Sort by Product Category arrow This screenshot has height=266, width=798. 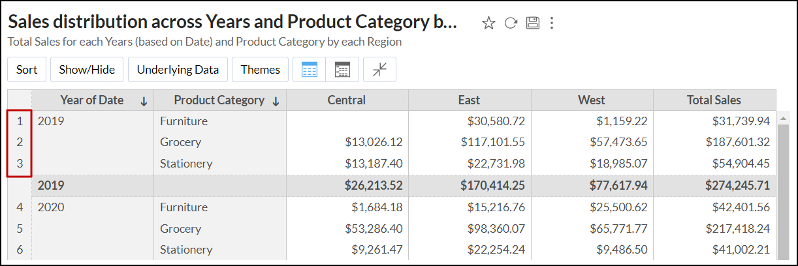pyautogui.click(x=276, y=101)
